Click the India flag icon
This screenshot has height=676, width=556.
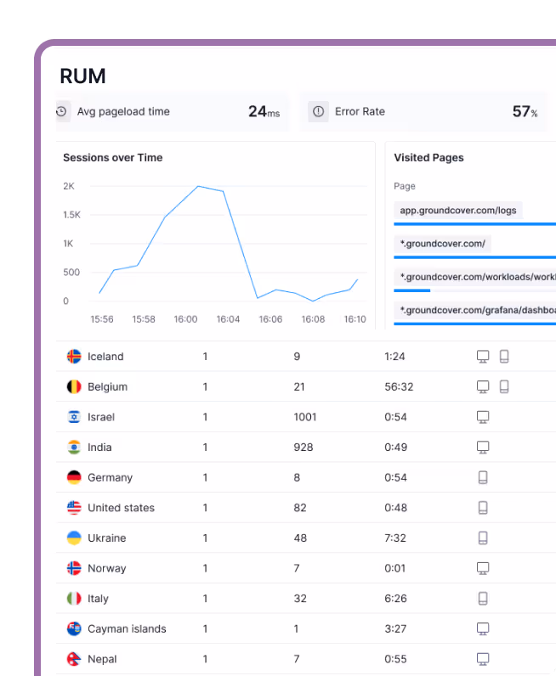(x=74, y=447)
